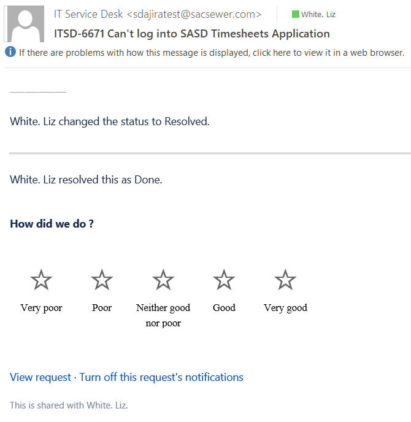Open View request link
Viewport: 411px width, 422px height.
[x=40, y=377]
